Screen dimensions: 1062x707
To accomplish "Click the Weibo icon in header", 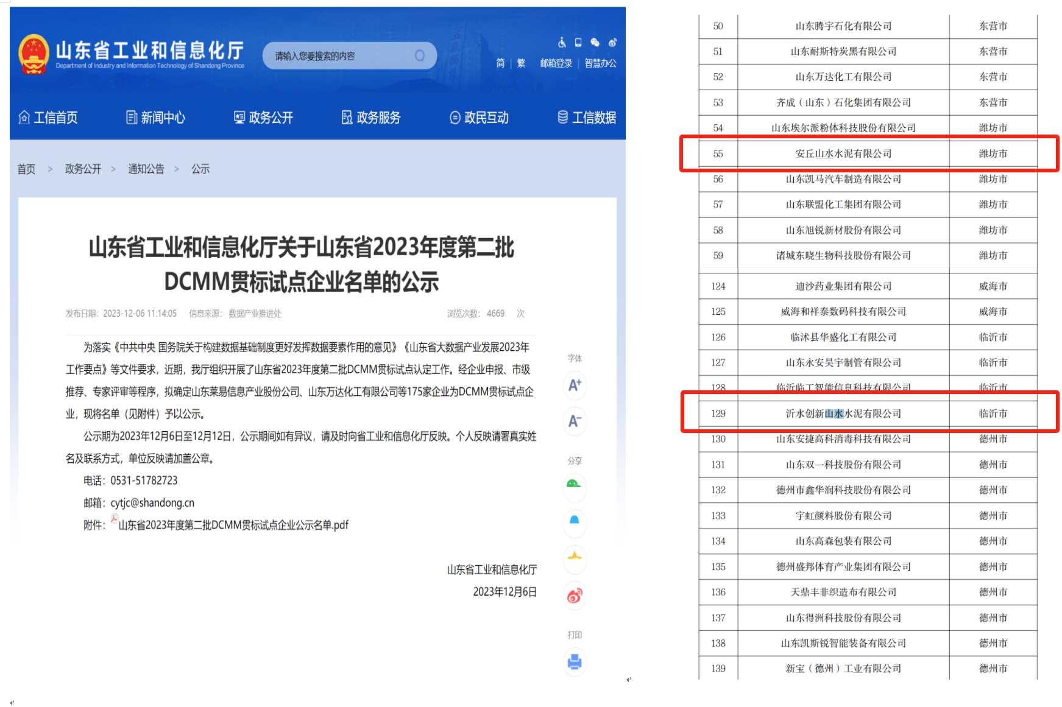I will tap(612, 43).
